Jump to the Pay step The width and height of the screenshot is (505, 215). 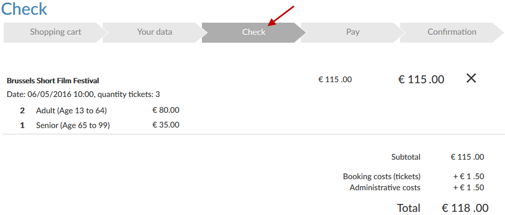click(353, 32)
